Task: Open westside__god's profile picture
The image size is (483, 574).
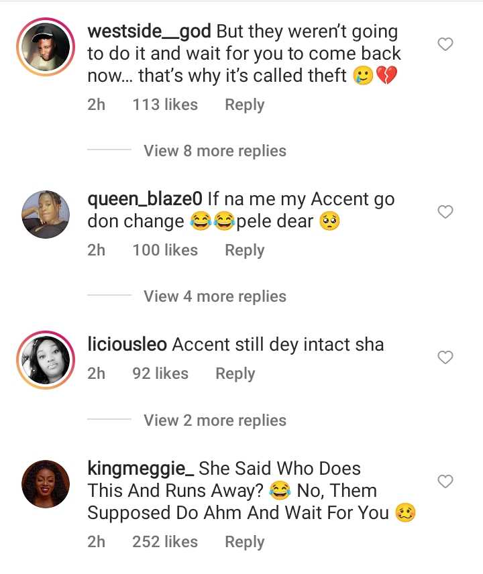Action: pos(45,46)
